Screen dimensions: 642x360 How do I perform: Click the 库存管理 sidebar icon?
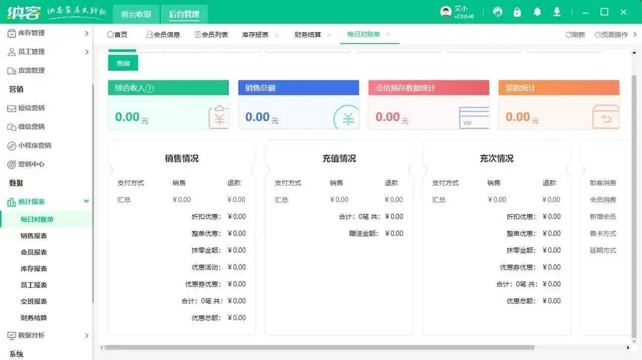[x=11, y=33]
